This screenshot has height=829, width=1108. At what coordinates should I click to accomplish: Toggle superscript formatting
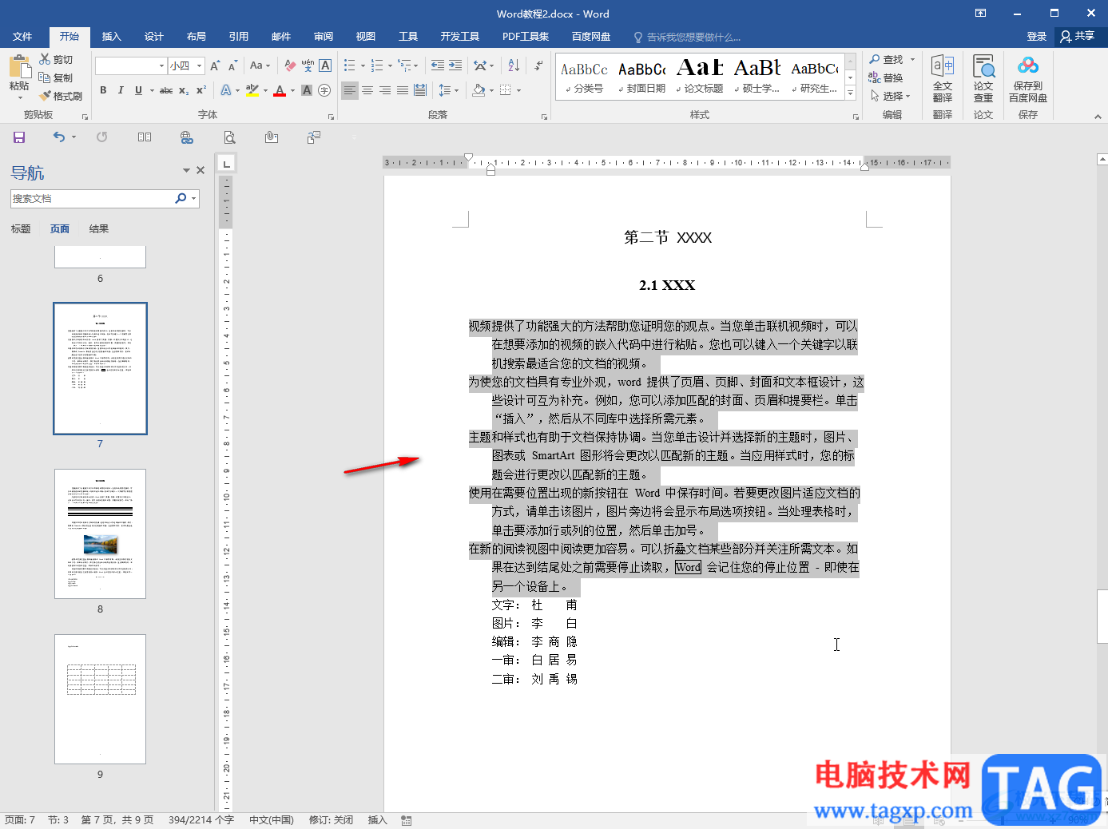[201, 90]
